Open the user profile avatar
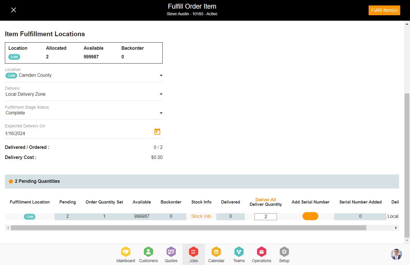This screenshot has height=265, width=410. click(x=396, y=254)
